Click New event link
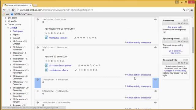The width and height of the screenshot is (196, 110). pos(175,53)
